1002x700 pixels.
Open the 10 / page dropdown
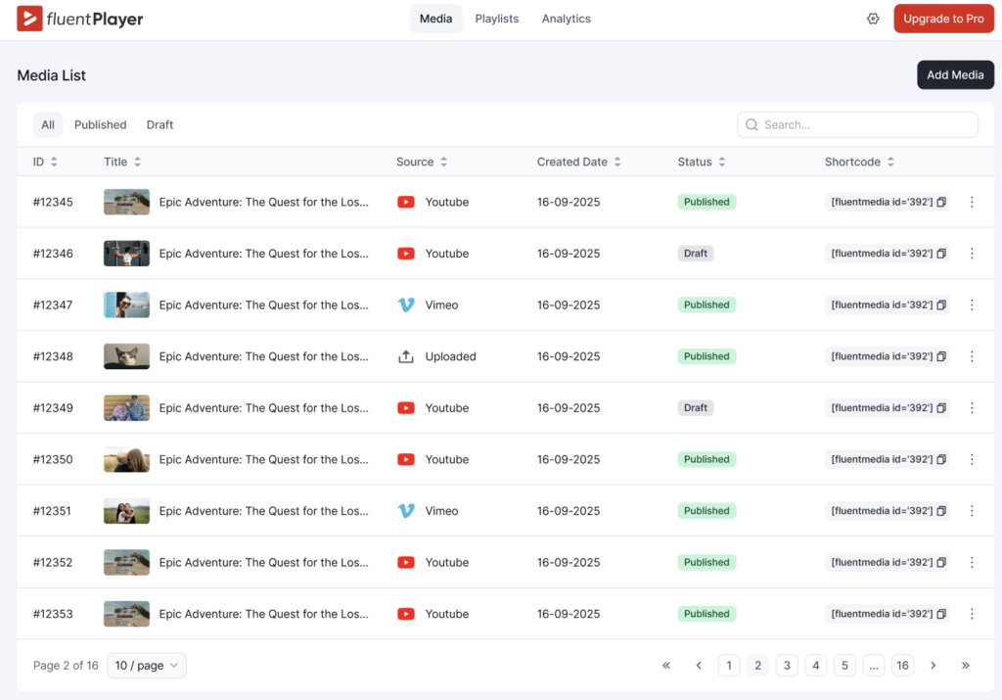tap(146, 665)
